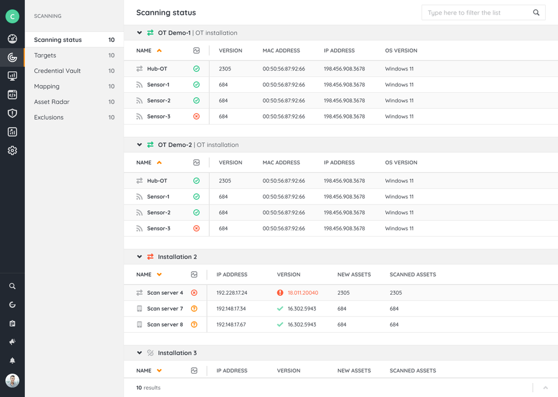558x397 pixels.
Task: Select Credential Vault in Scanning menu
Action: click(57, 71)
